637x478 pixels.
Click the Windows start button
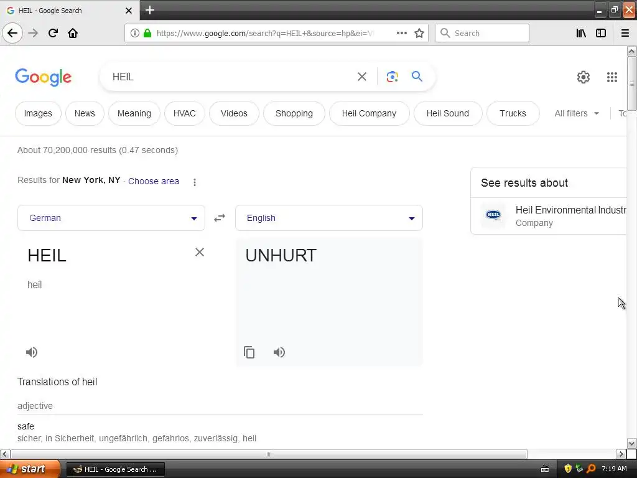coord(29,469)
